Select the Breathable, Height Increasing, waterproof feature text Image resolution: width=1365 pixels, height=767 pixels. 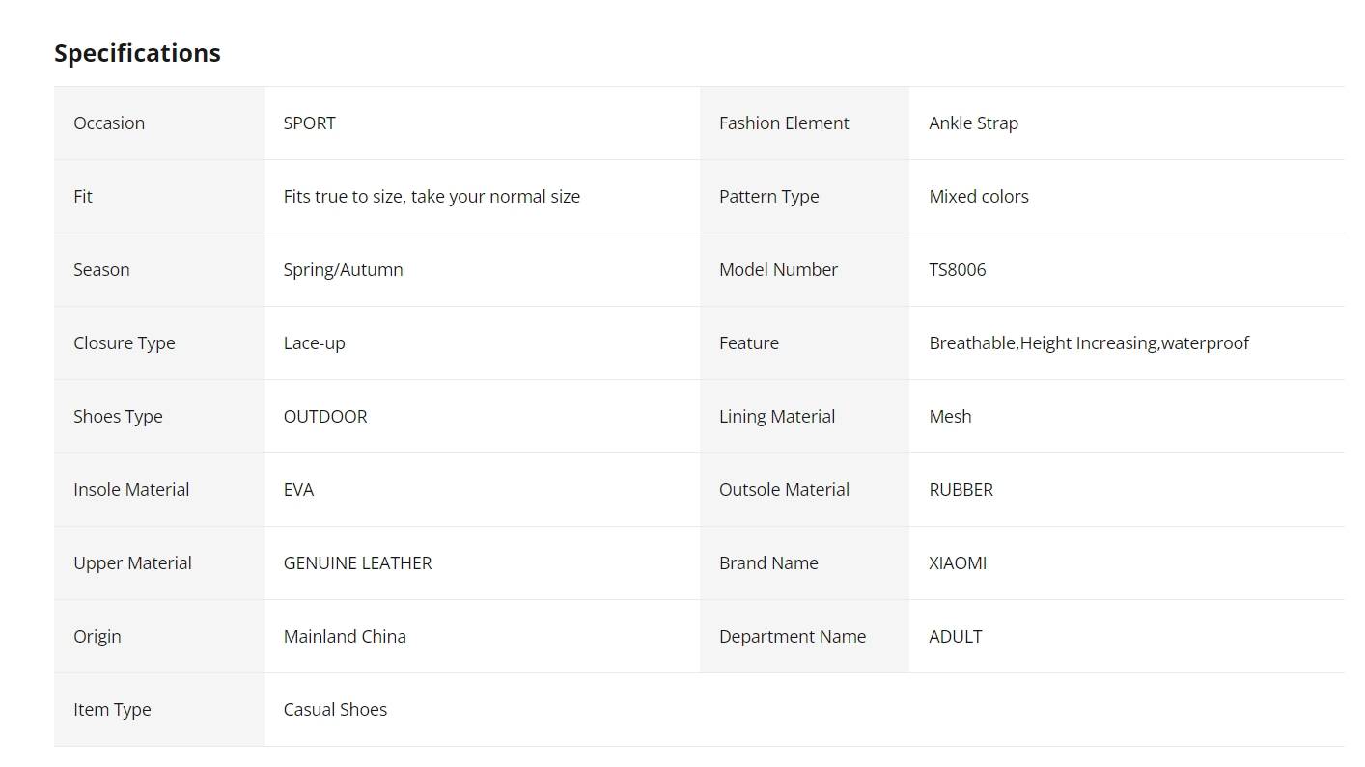tap(1089, 343)
